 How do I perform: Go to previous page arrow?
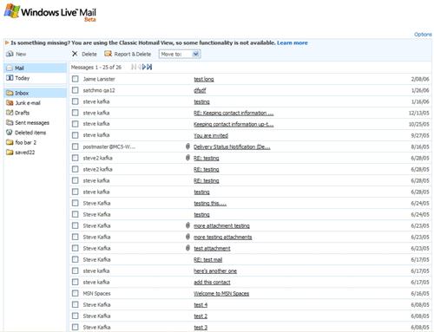point(139,67)
